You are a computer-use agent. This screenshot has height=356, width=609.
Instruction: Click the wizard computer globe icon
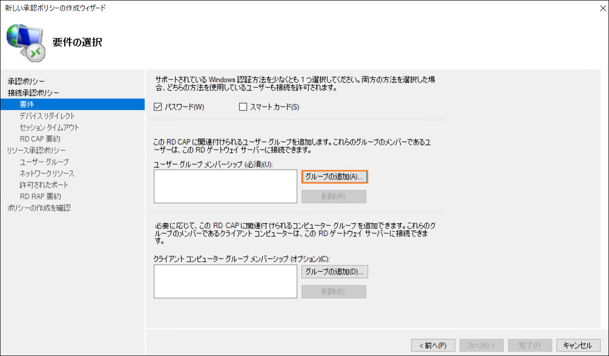coord(27,42)
